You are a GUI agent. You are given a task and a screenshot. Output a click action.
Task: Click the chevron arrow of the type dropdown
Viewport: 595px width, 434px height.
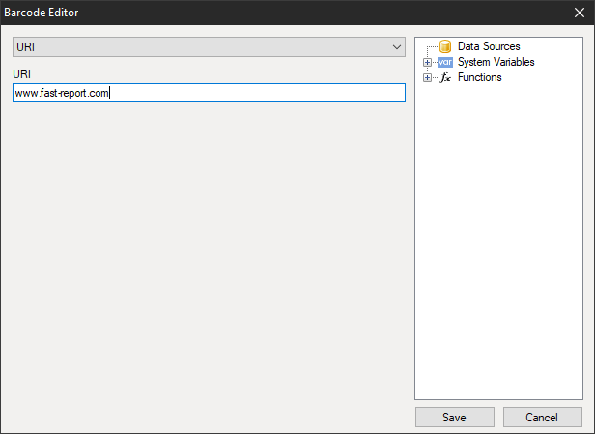(395, 47)
